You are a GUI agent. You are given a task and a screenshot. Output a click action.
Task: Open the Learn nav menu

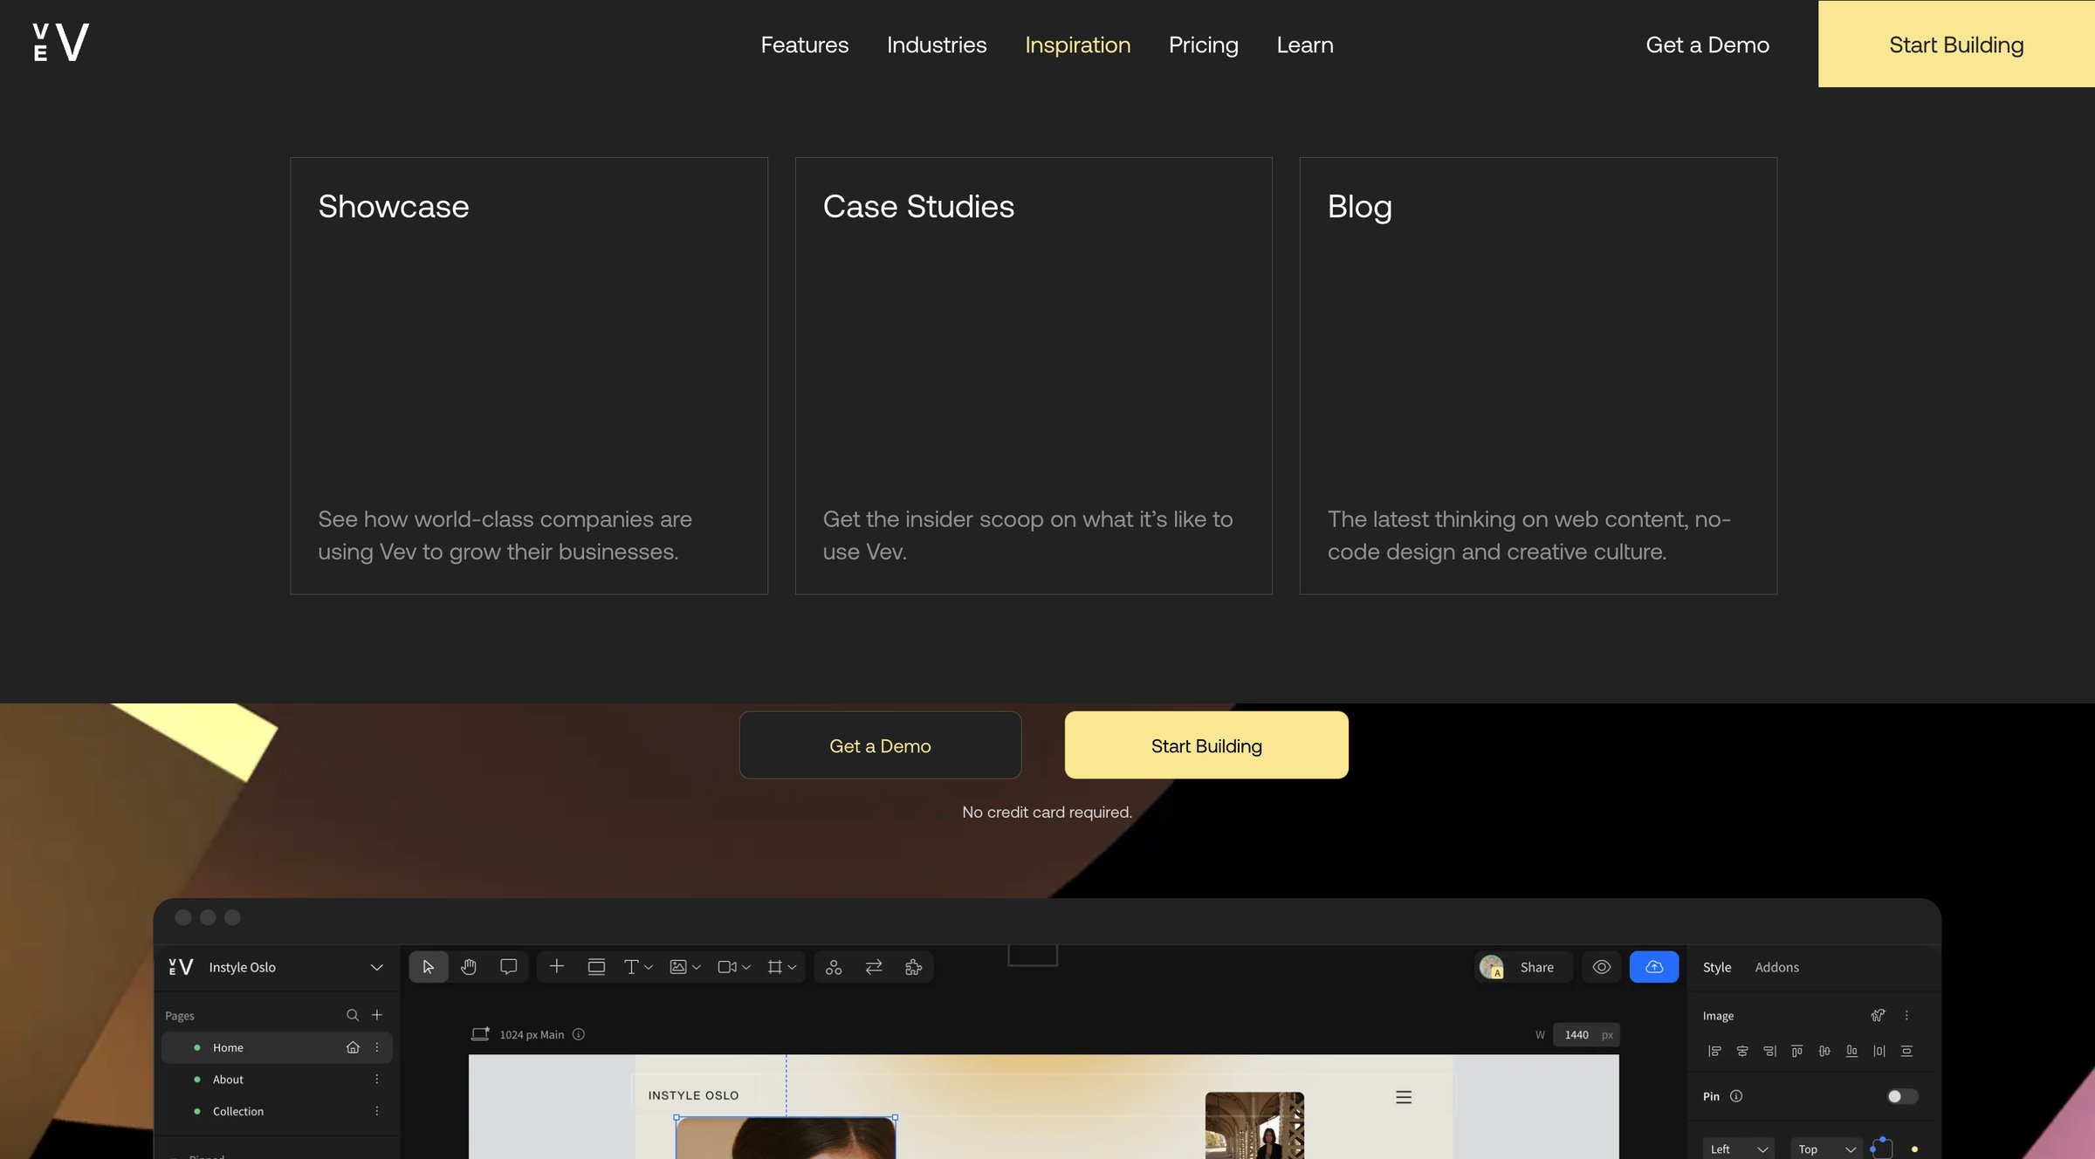point(1304,45)
